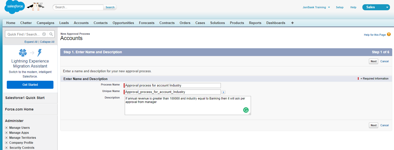Click the plus icon to add tabs
This screenshot has width=394, height=150.
(292, 23)
